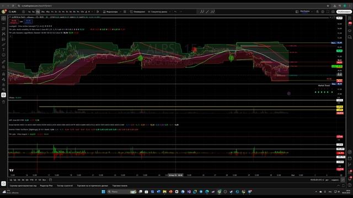Switch to the 30m timeframe

pos(43,12)
